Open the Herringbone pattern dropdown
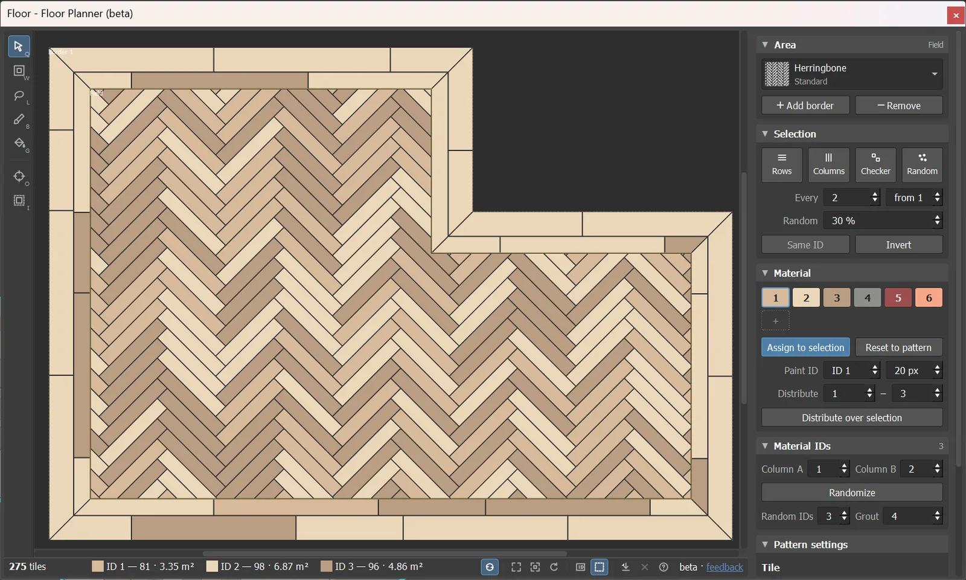Image resolution: width=966 pixels, height=580 pixels. (852, 74)
